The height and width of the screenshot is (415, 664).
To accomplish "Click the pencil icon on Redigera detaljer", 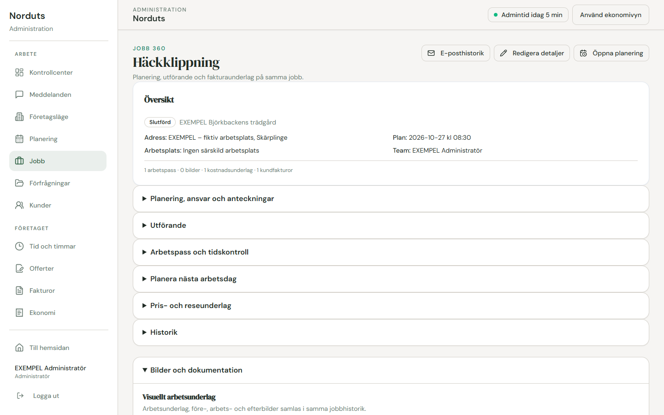I will point(504,53).
